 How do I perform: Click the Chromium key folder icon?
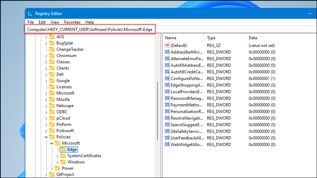point(52,56)
